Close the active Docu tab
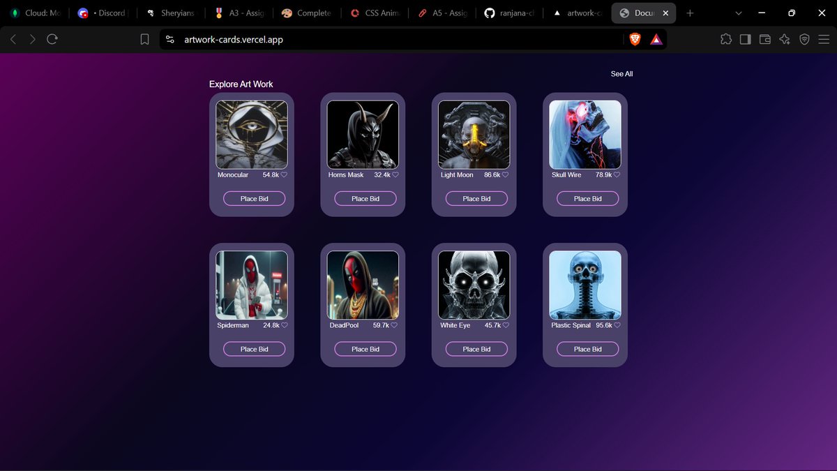 pyautogui.click(x=665, y=13)
